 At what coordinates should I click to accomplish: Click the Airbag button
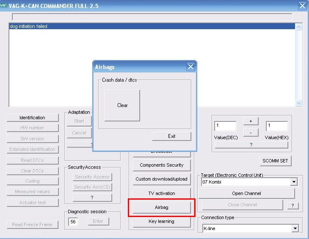[x=162, y=207]
